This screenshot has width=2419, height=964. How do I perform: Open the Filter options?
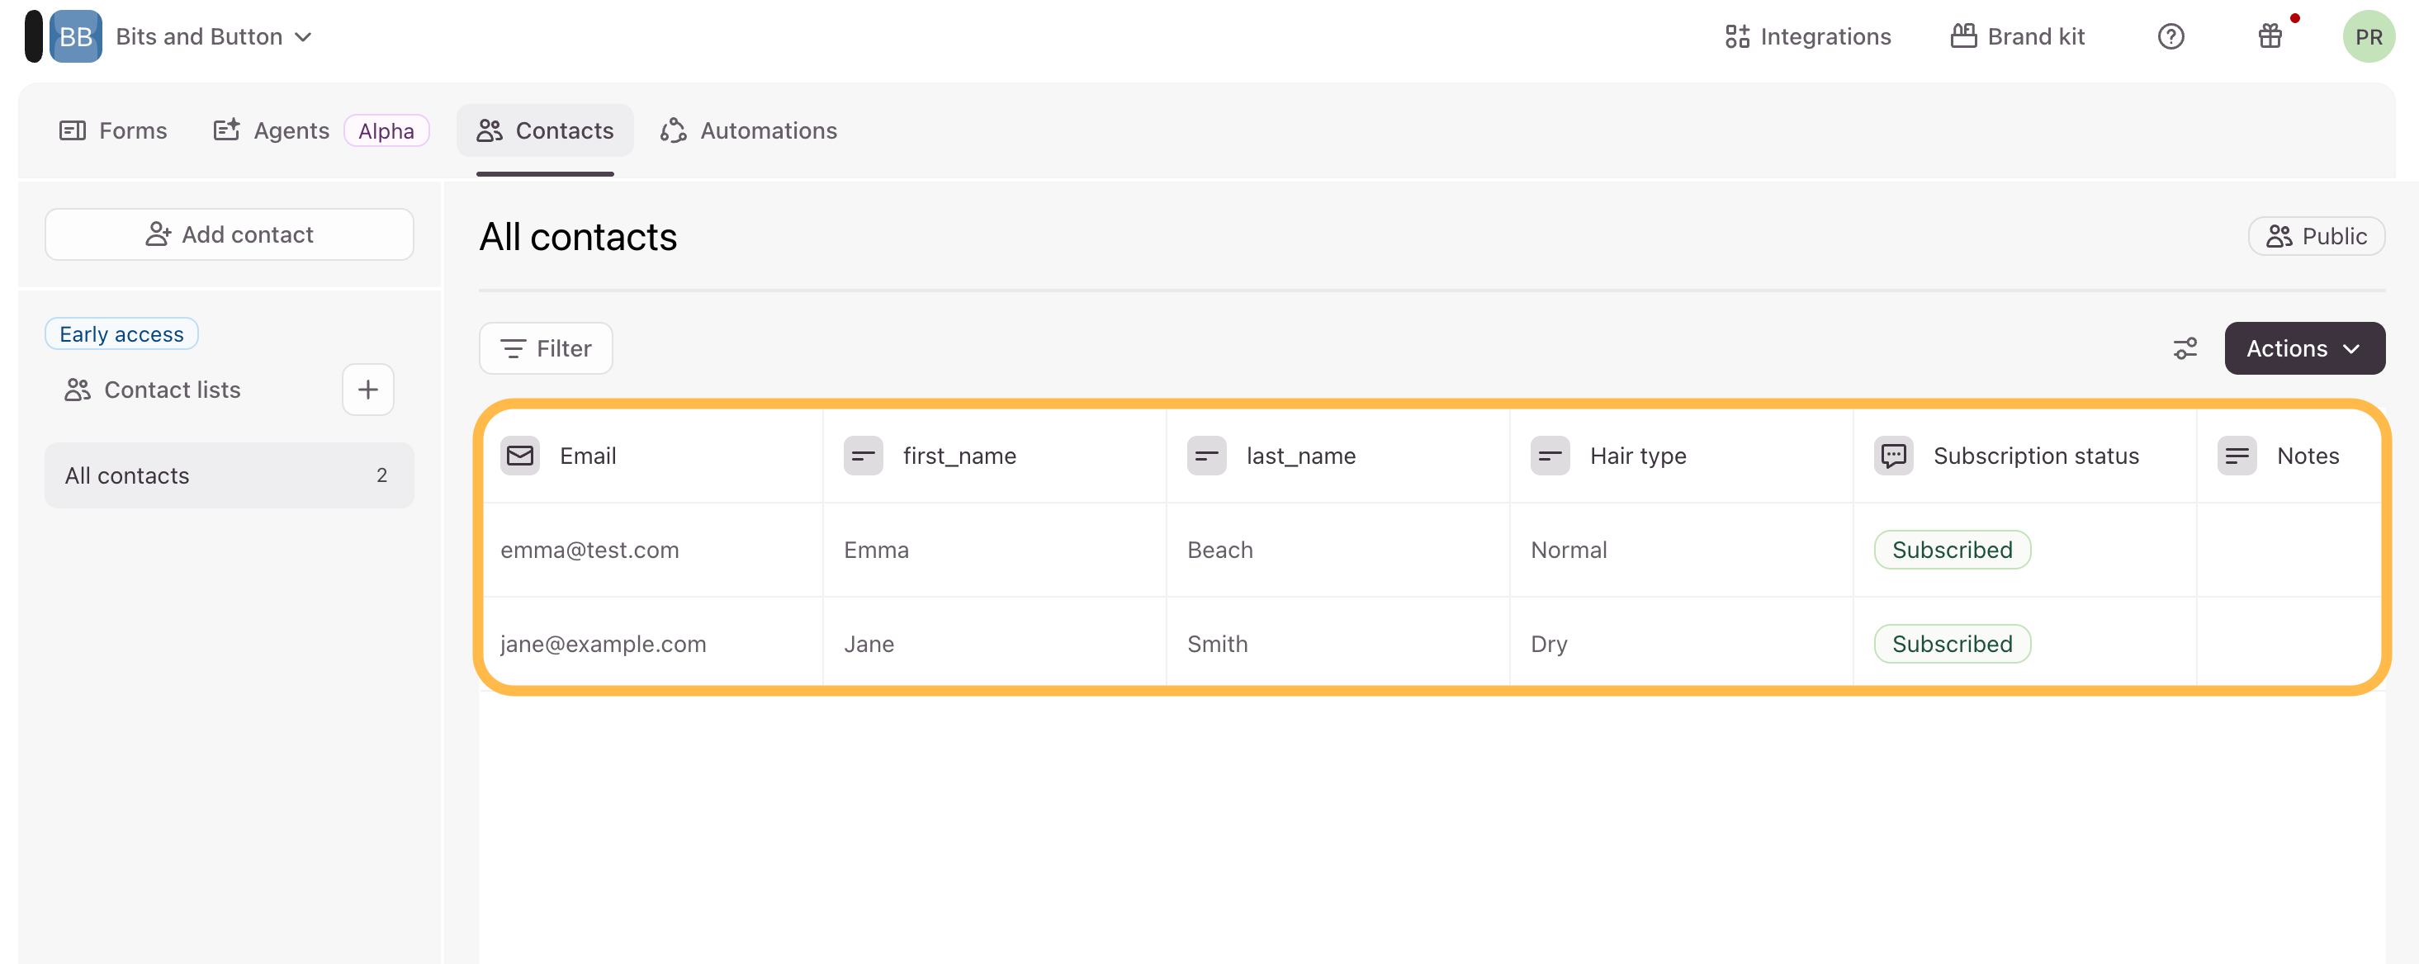coord(546,348)
